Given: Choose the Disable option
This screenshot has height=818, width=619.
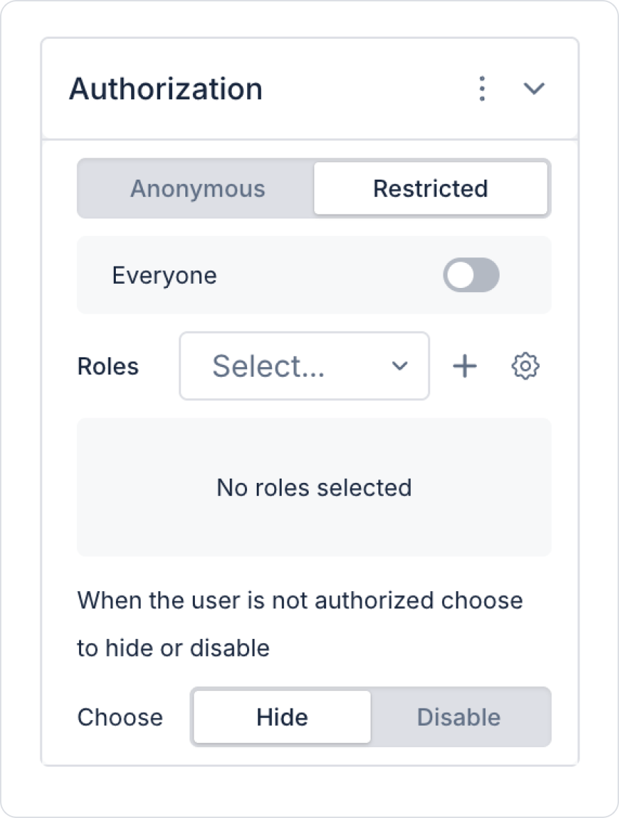Looking at the screenshot, I should [x=459, y=717].
